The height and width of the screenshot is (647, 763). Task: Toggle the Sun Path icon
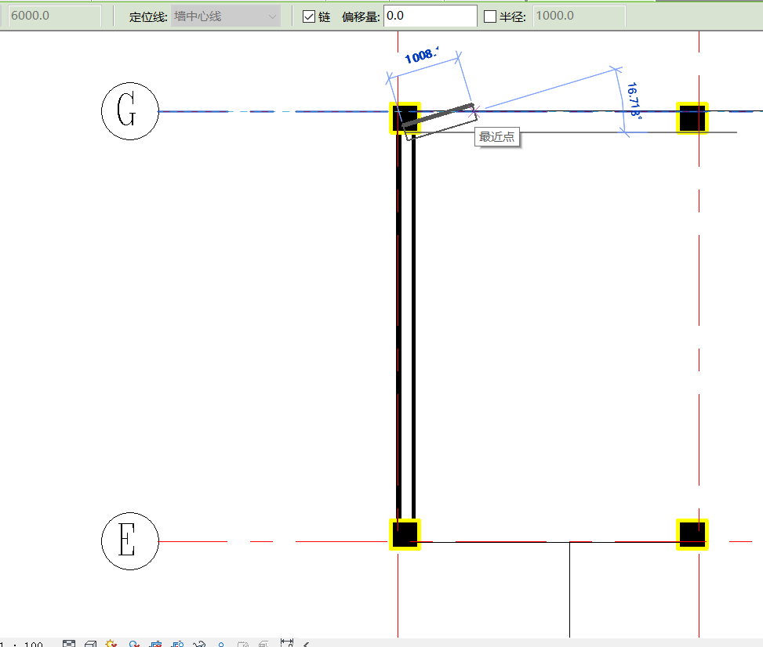pos(111,644)
